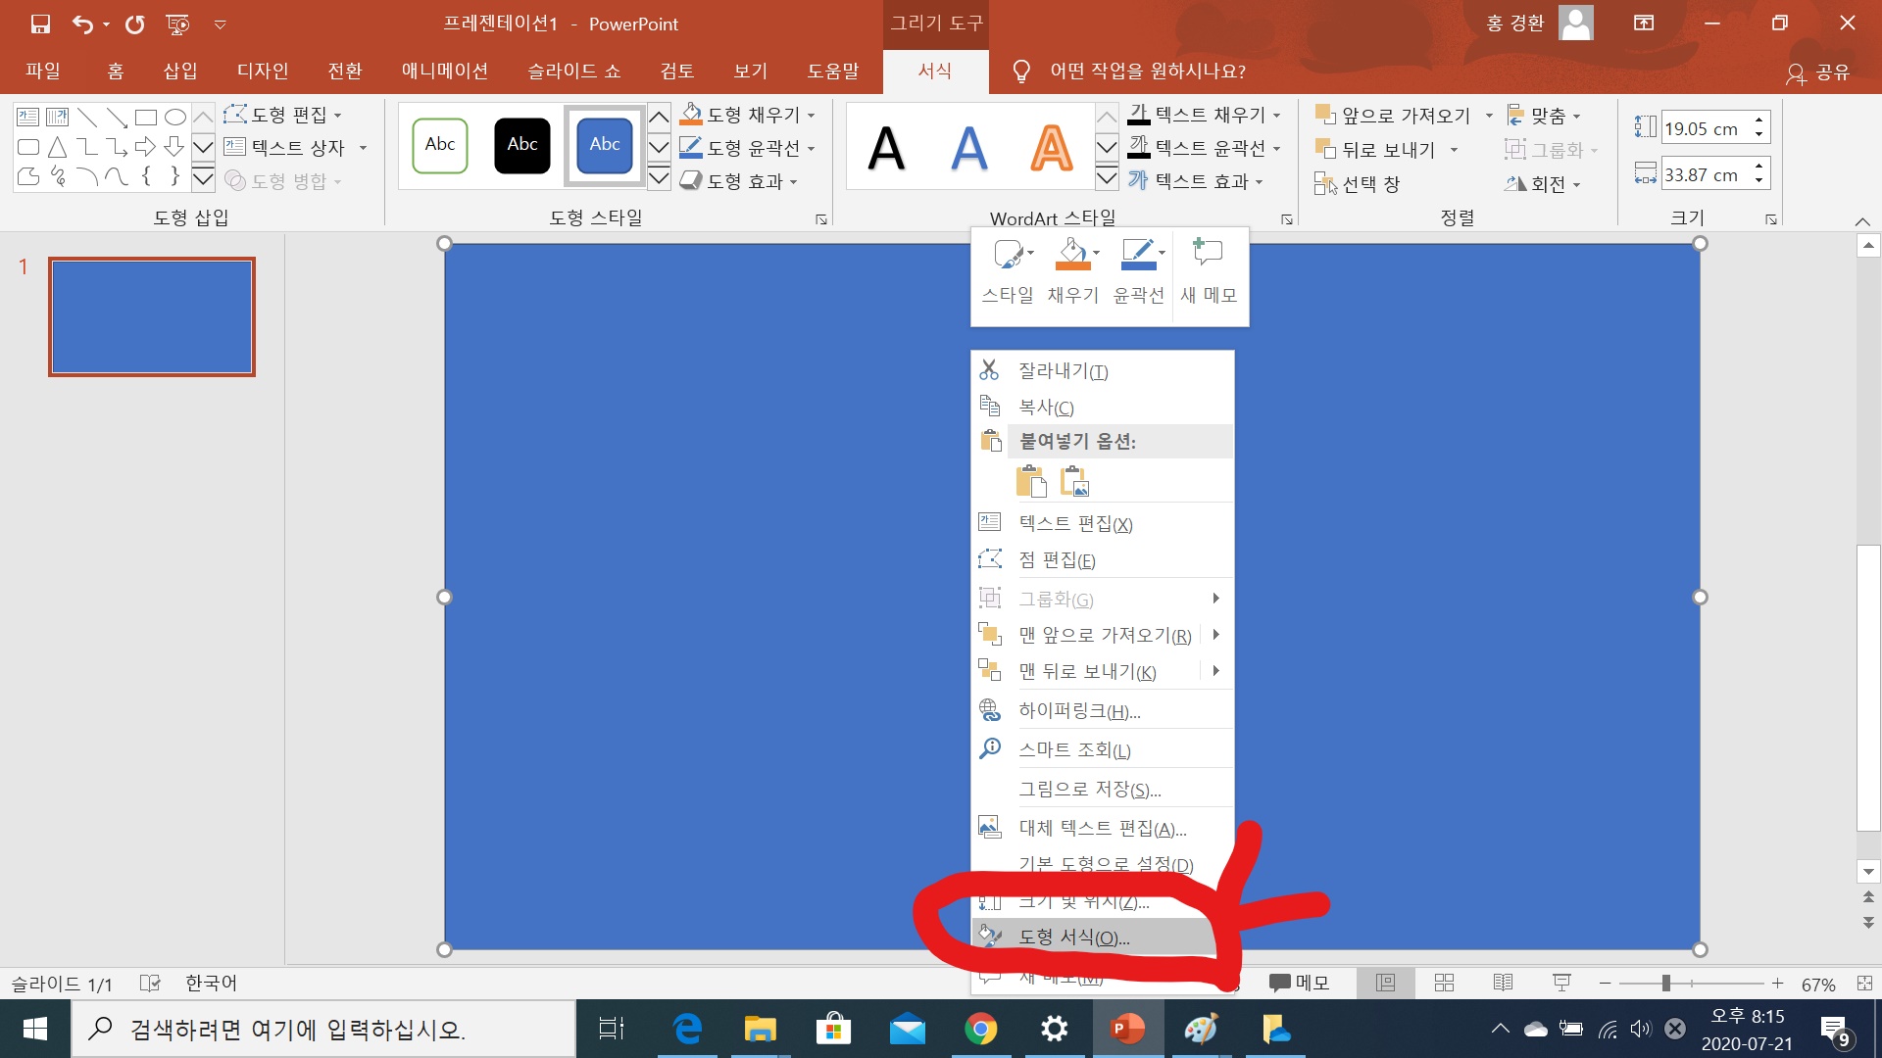Click Slide Show icon in status bar
This screenshot has height=1058, width=1882.
pyautogui.click(x=1562, y=983)
